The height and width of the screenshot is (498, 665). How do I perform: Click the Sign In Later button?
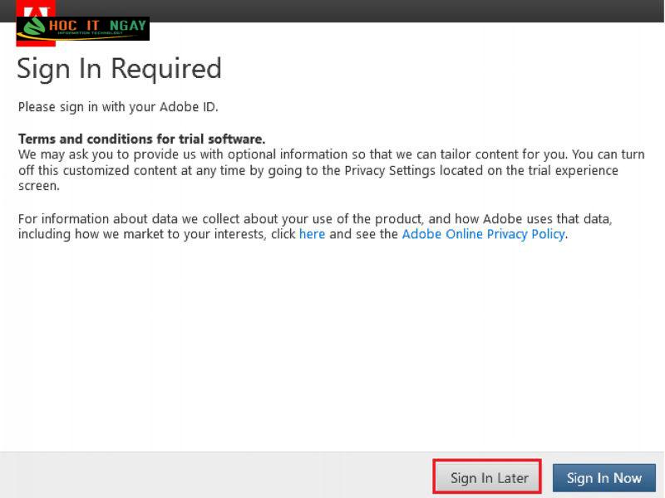[487, 477]
